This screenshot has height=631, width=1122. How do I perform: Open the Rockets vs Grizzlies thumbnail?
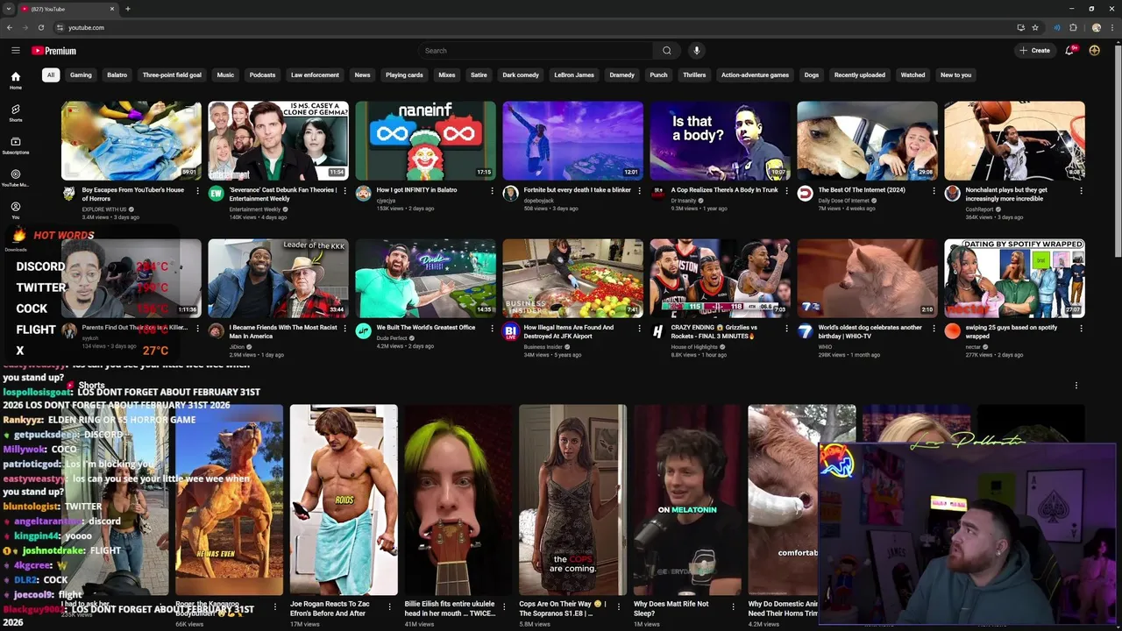tap(720, 278)
